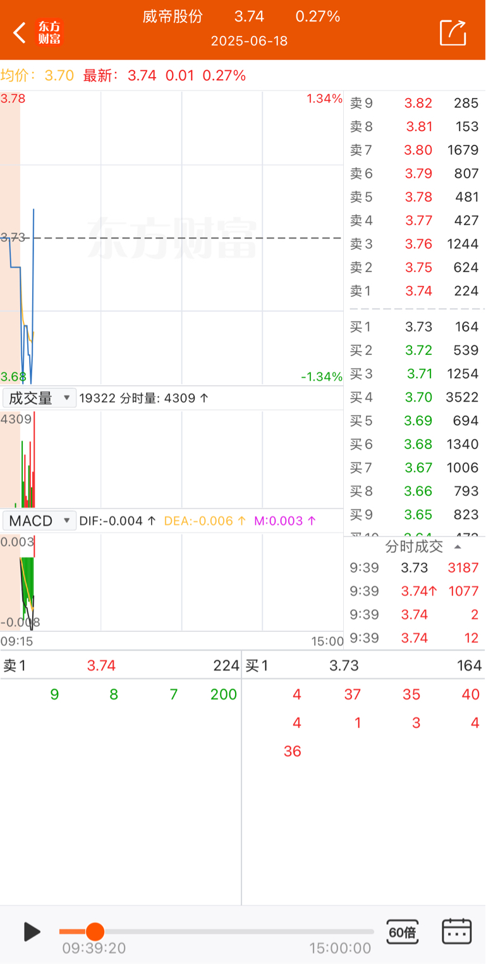Select the 卖5 3.78 order row
The width and height of the screenshot is (486, 964).
point(415,197)
